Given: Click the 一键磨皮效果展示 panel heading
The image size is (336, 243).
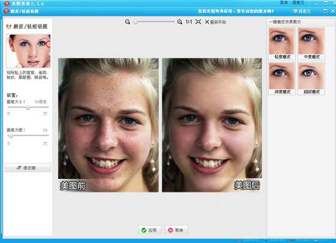Looking at the screenshot, I should click(285, 22).
